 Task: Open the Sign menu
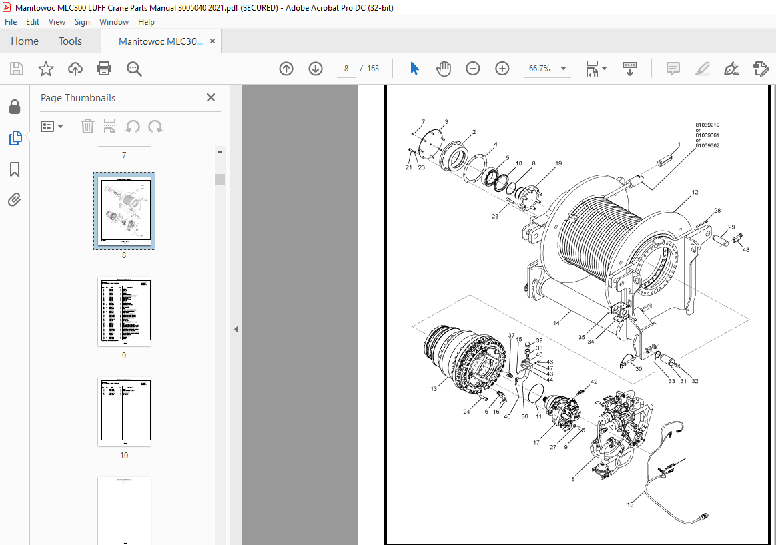82,22
